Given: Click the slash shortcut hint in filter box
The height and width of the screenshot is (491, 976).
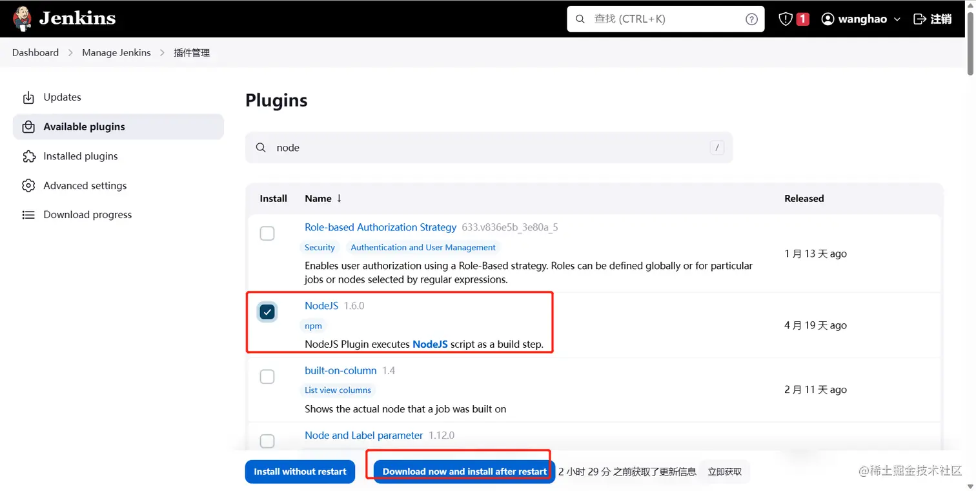Looking at the screenshot, I should pyautogui.click(x=717, y=148).
